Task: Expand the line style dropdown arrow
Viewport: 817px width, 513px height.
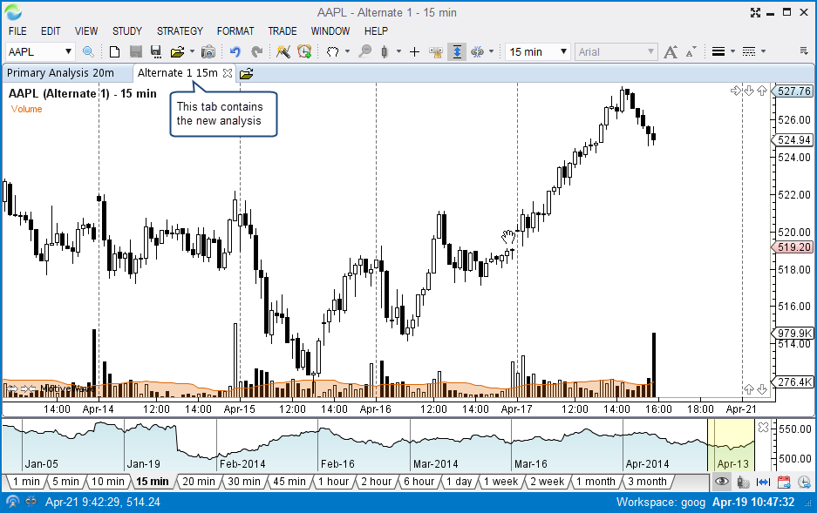Action: [x=763, y=51]
